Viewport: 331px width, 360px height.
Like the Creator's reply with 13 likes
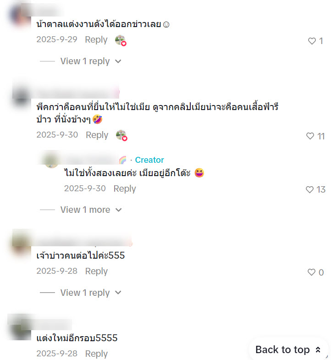point(309,190)
